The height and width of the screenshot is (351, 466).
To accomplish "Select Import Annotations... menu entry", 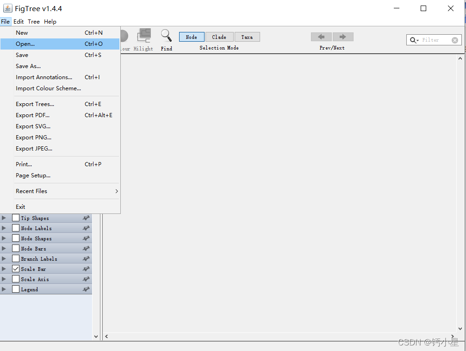I will click(60, 77).
